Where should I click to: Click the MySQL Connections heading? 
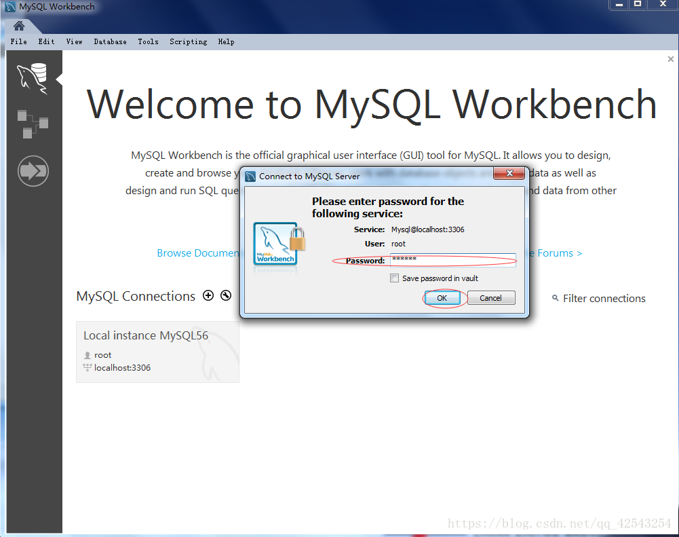(136, 296)
